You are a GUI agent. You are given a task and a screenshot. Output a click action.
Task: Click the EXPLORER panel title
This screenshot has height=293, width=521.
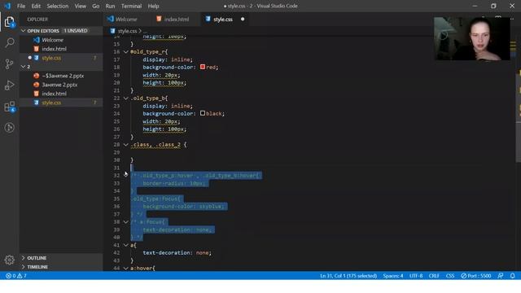click(x=37, y=20)
